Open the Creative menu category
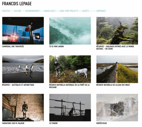Screen dimensions: 142x127 [x=6, y=11]
